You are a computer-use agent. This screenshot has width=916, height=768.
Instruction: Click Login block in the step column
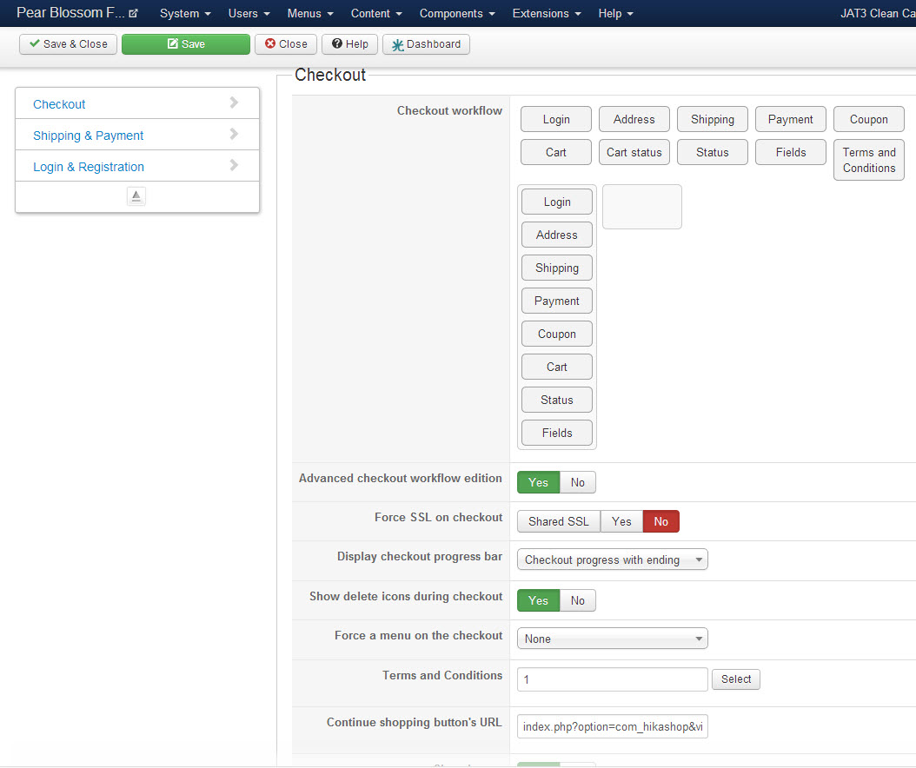[557, 202]
